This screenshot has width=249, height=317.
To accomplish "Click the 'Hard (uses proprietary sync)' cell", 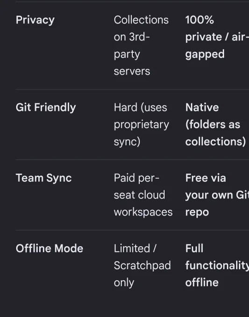I will coord(142,124).
